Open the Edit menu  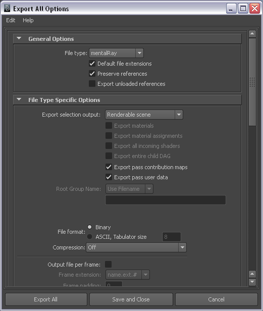click(11, 20)
